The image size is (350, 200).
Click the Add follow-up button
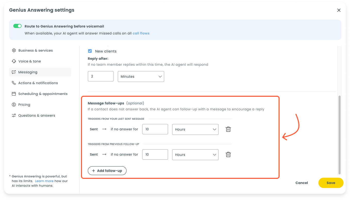[x=107, y=171]
